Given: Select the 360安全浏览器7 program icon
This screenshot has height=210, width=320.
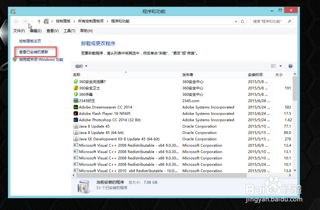Looking at the screenshot, I should point(76,82).
